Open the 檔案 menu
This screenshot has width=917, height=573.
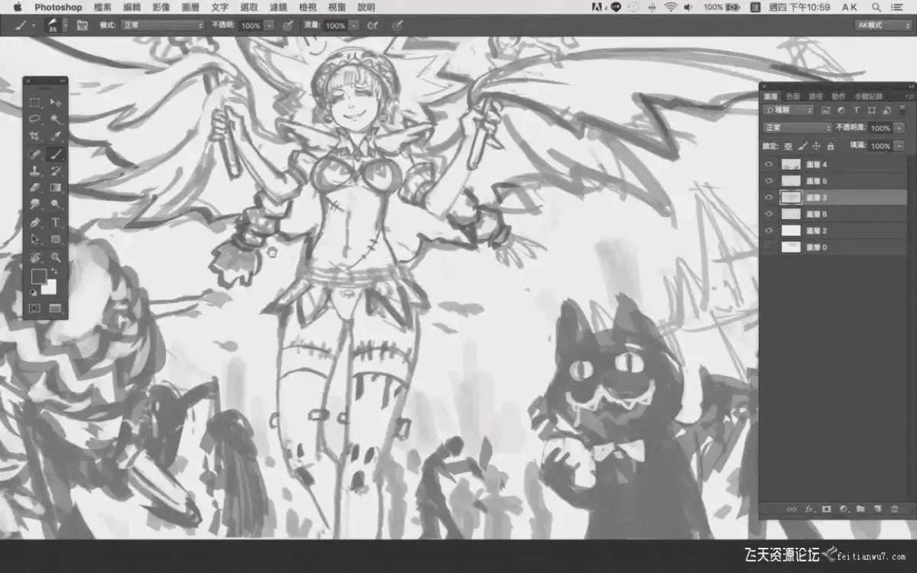(x=102, y=7)
